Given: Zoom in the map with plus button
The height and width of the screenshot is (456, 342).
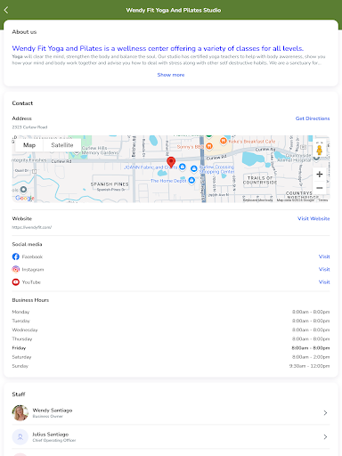Looking at the screenshot, I should 320,174.
